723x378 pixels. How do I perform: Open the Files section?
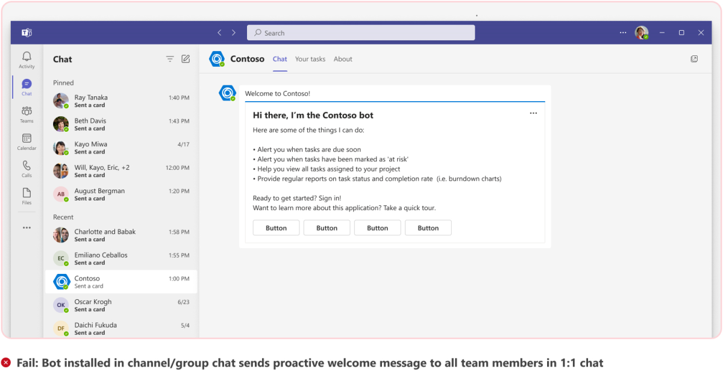27,194
